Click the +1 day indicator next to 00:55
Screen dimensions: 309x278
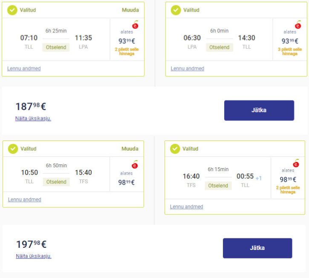click(259, 178)
